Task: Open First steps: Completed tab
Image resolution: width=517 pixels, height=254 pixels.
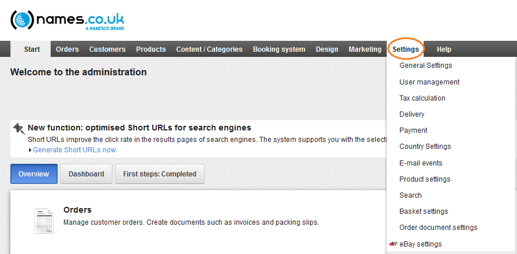Action: click(160, 174)
